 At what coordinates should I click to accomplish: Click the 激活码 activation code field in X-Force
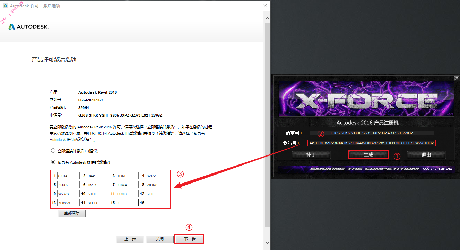click(372, 143)
